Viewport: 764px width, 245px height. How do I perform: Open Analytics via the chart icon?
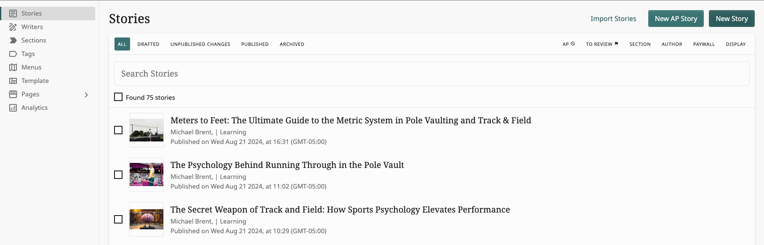[x=13, y=108]
